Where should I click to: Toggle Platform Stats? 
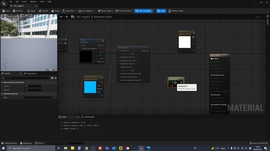(175, 11)
